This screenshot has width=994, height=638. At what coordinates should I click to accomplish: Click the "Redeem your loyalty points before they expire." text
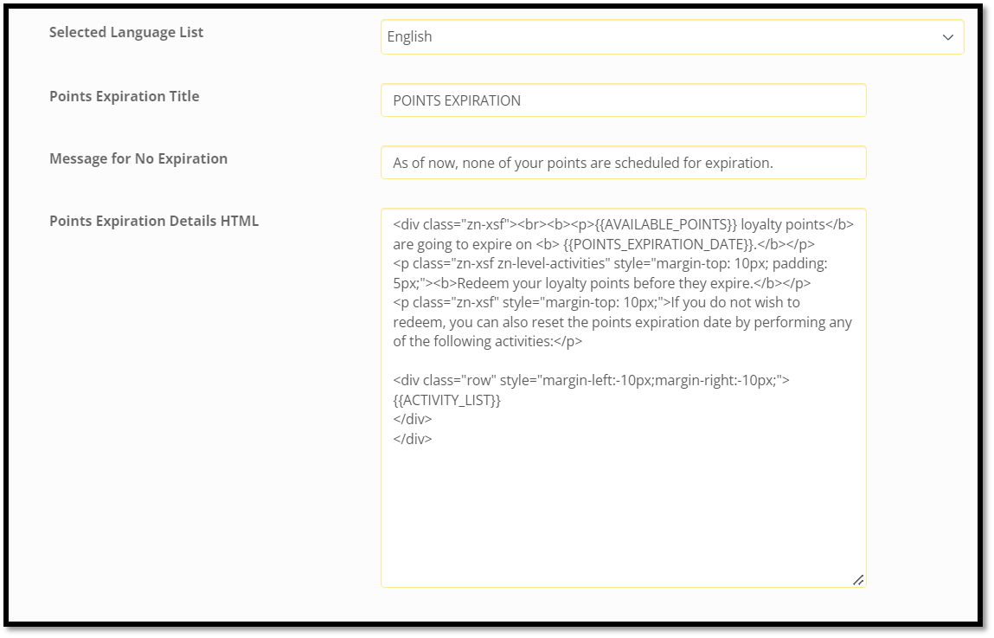point(605,283)
